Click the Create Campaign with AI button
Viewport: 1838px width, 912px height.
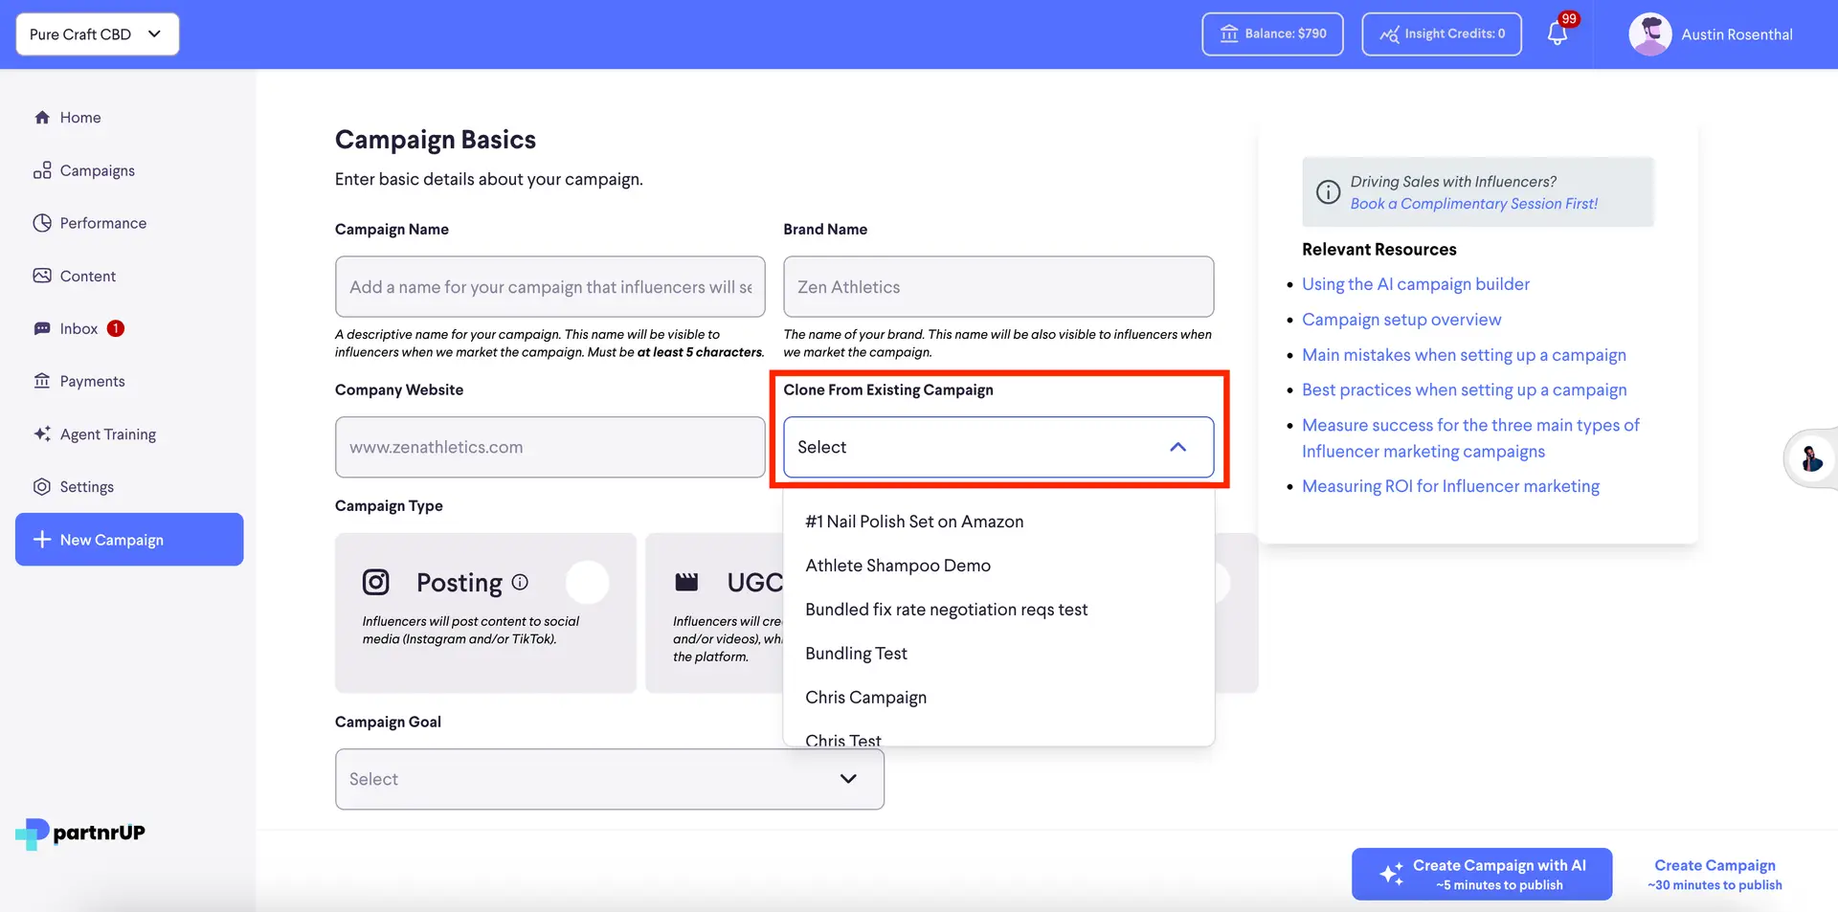point(1481,873)
